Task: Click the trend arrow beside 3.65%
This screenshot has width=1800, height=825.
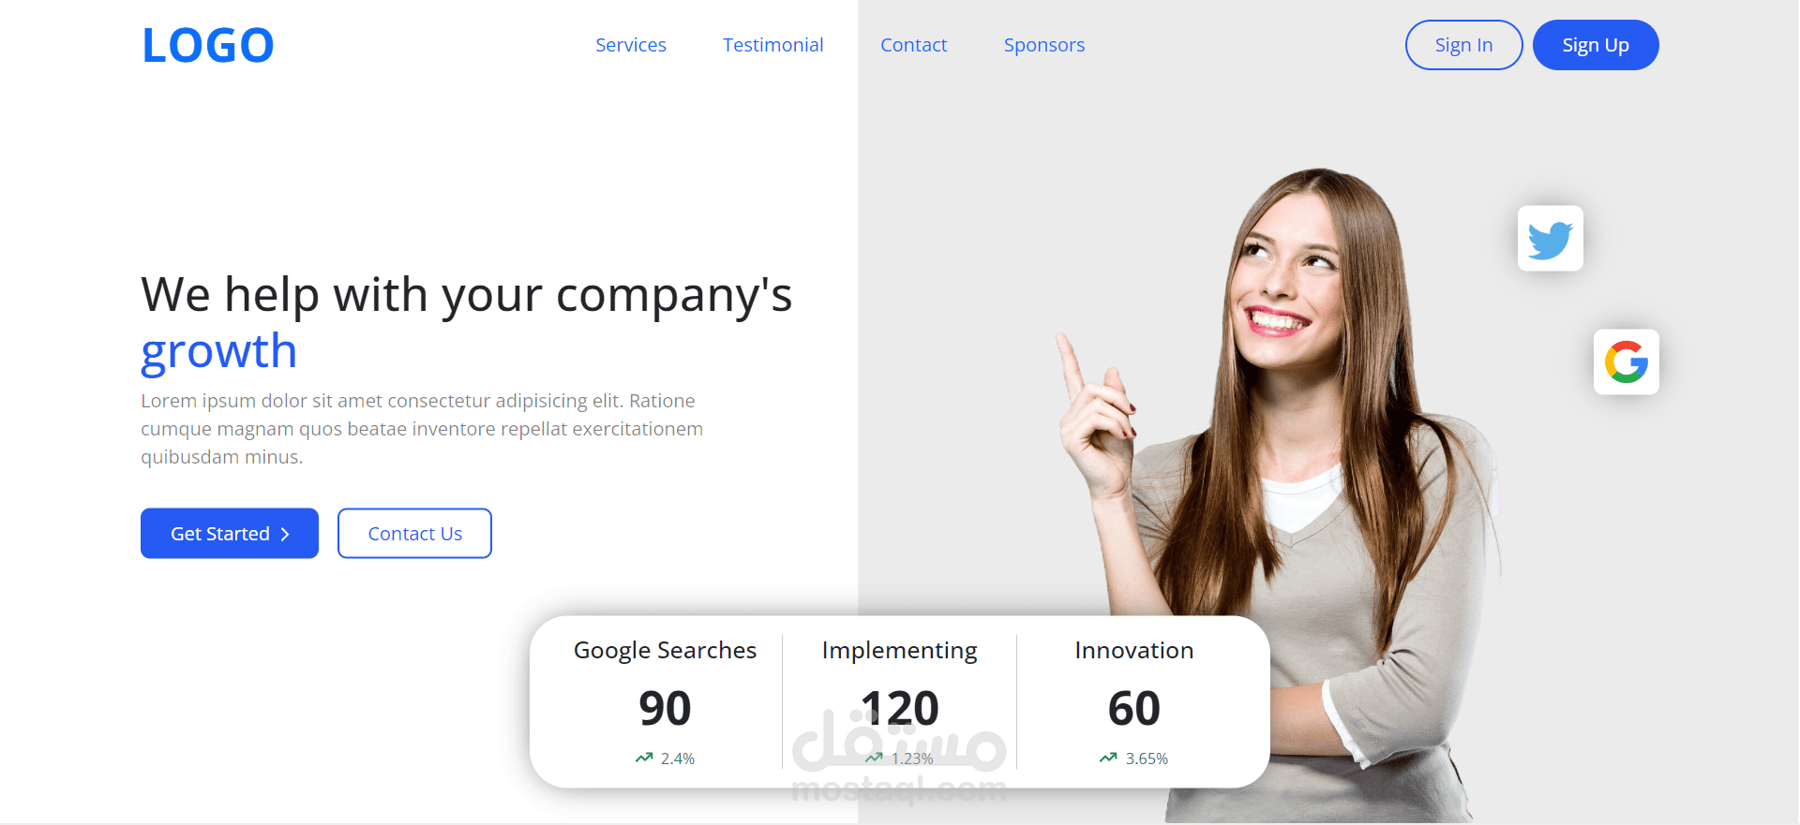Action: pyautogui.click(x=1108, y=758)
